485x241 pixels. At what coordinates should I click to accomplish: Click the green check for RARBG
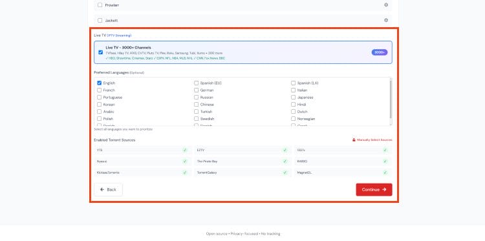[385, 162]
